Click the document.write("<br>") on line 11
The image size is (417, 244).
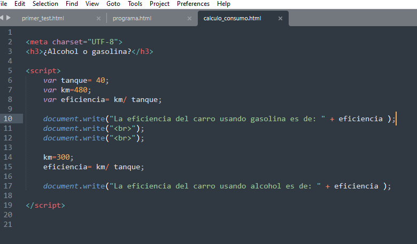pos(94,129)
